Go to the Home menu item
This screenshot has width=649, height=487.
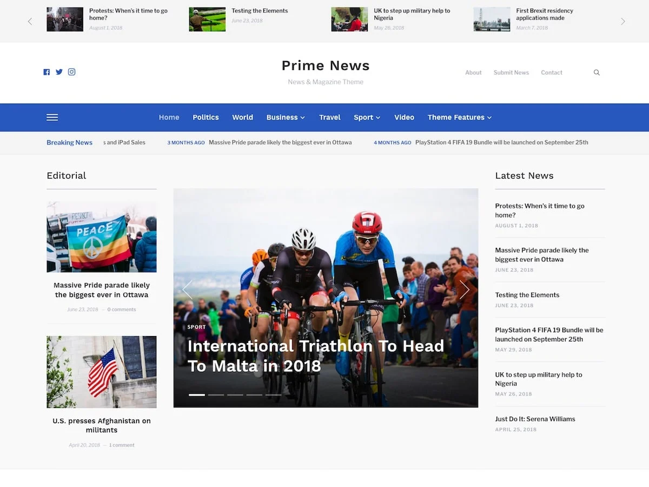click(169, 117)
